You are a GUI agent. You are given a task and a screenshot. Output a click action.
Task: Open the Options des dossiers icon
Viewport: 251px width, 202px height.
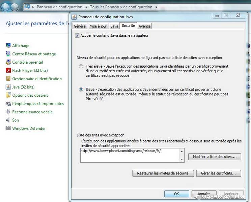[8, 95]
